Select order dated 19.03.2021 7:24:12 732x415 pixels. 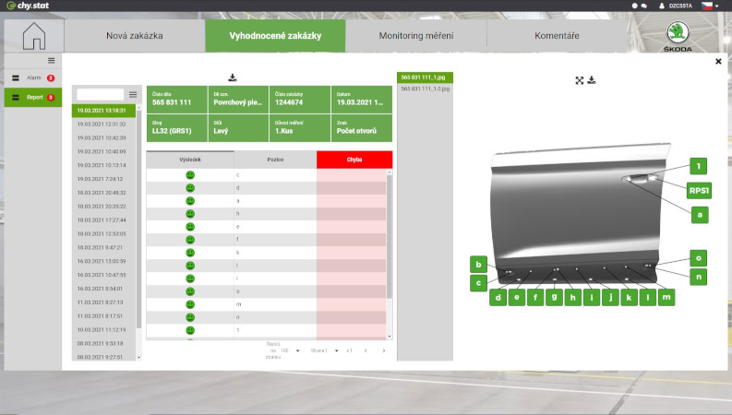click(x=103, y=179)
